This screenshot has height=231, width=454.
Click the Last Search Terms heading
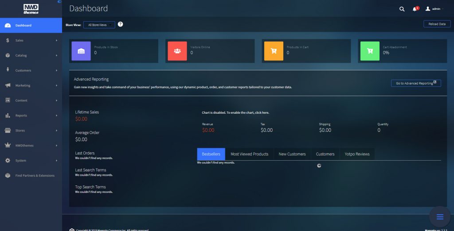pyautogui.click(x=90, y=170)
